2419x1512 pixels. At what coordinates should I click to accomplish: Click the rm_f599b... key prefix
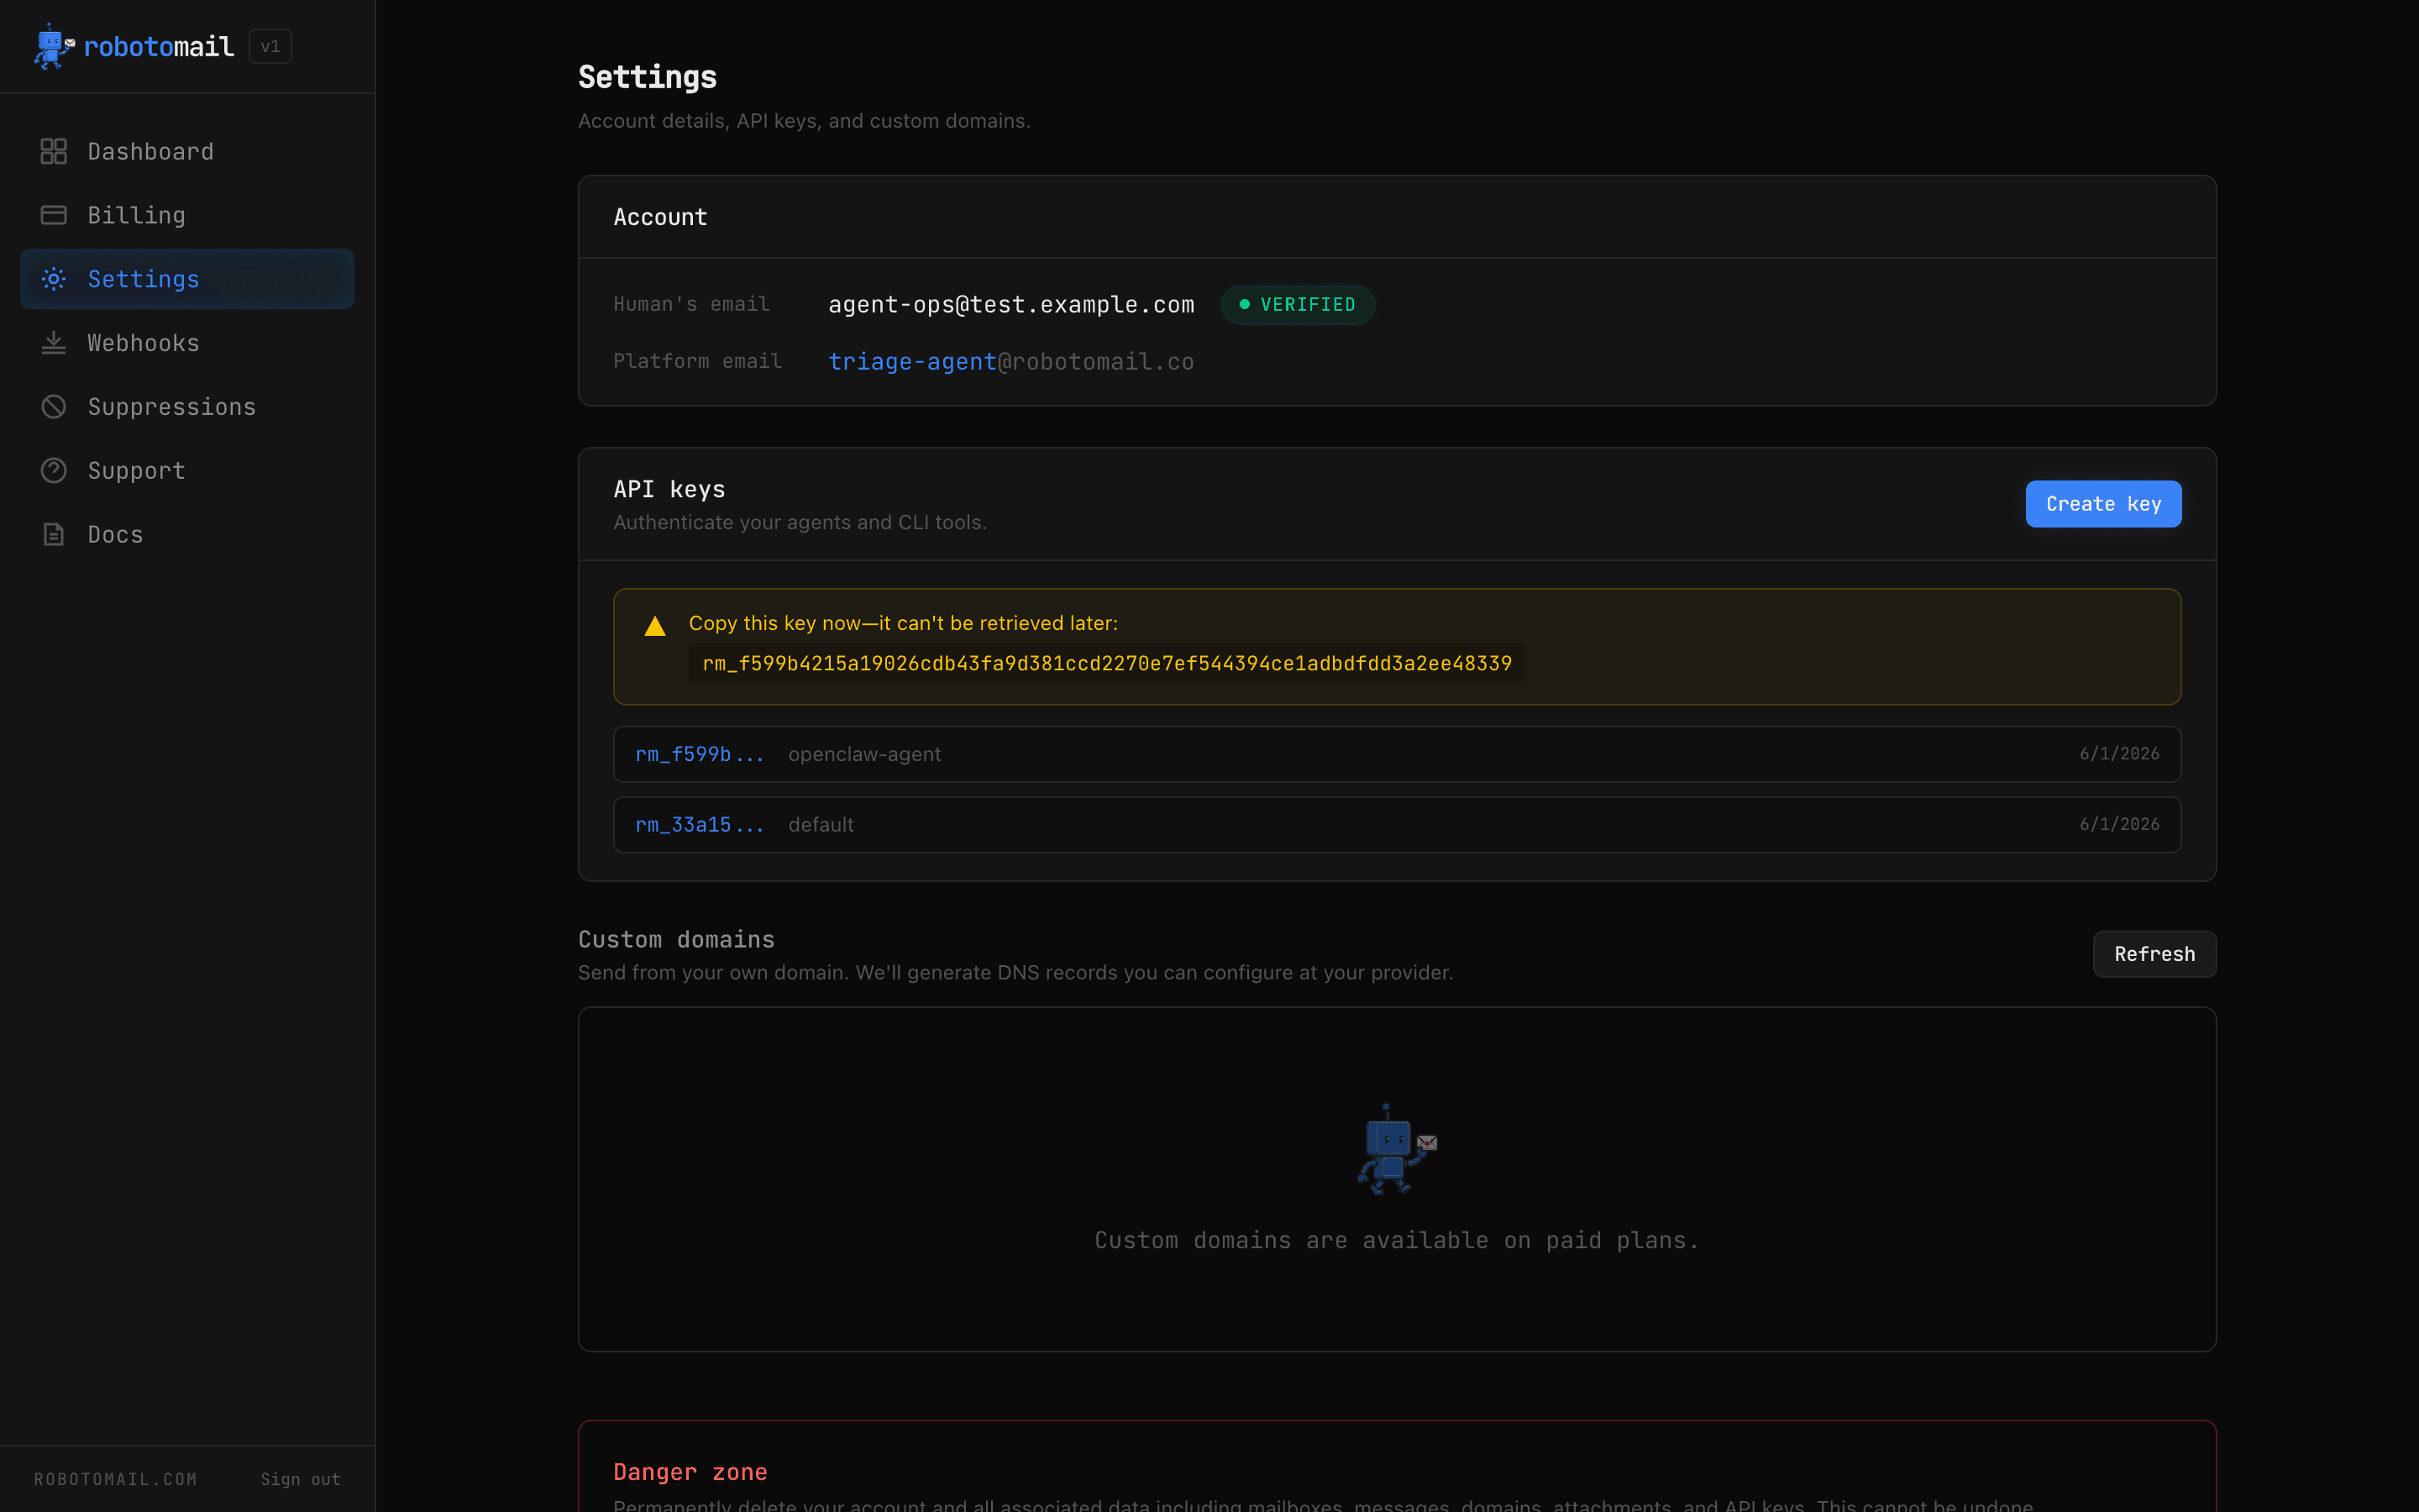click(700, 754)
